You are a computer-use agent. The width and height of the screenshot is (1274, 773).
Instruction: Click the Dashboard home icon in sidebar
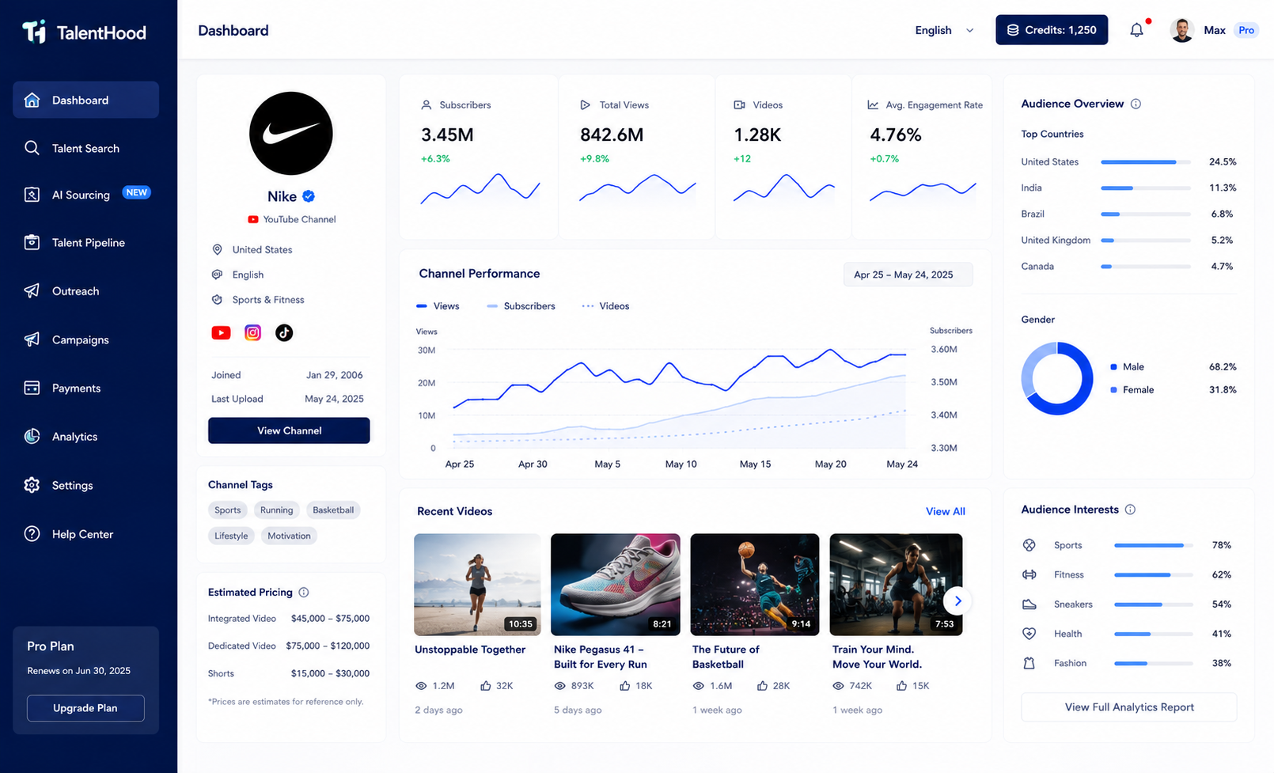(32, 100)
